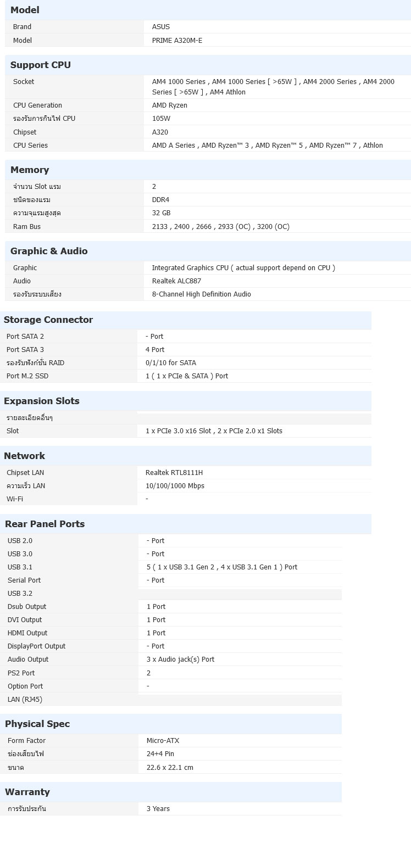Select the 22.6 x 22.1 cm dimensions

tap(170, 768)
